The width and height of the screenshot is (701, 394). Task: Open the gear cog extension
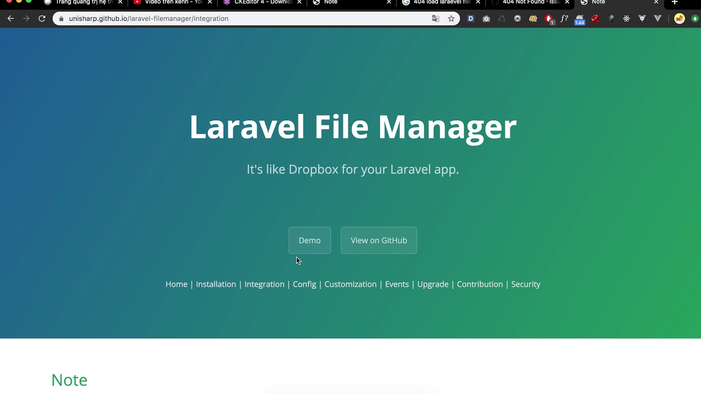[517, 19]
